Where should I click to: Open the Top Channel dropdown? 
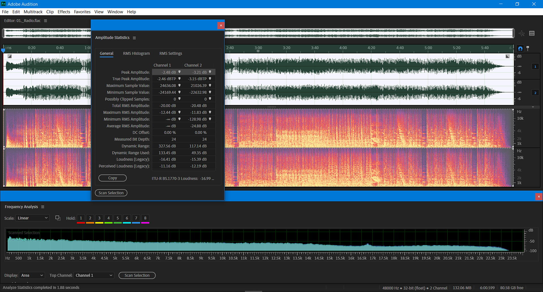pyautogui.click(x=94, y=275)
